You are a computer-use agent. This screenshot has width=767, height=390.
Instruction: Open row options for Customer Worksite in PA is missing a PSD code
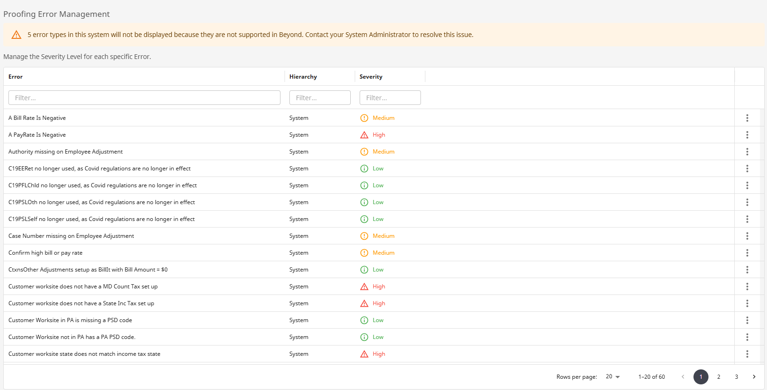pyautogui.click(x=747, y=320)
